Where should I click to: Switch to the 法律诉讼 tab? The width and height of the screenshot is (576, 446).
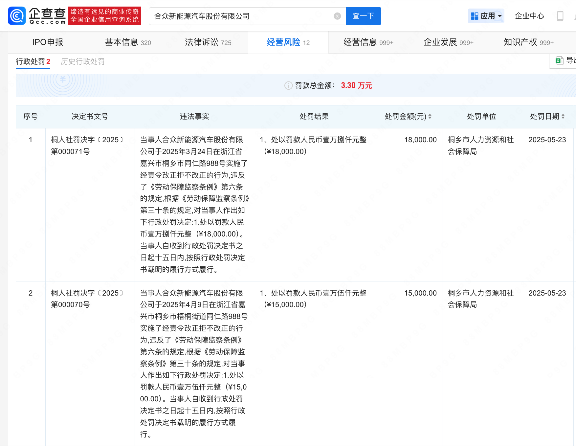point(208,42)
